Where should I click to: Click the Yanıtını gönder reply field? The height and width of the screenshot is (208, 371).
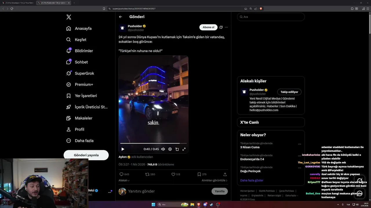(x=168, y=191)
